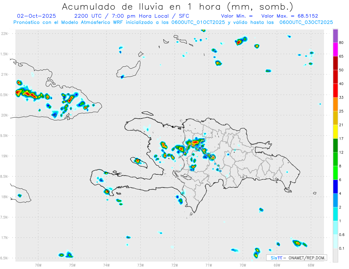349x269 pixels.
Task: Select the magenta 65–80 mm legend swatch
Action: (x=335, y=50)
